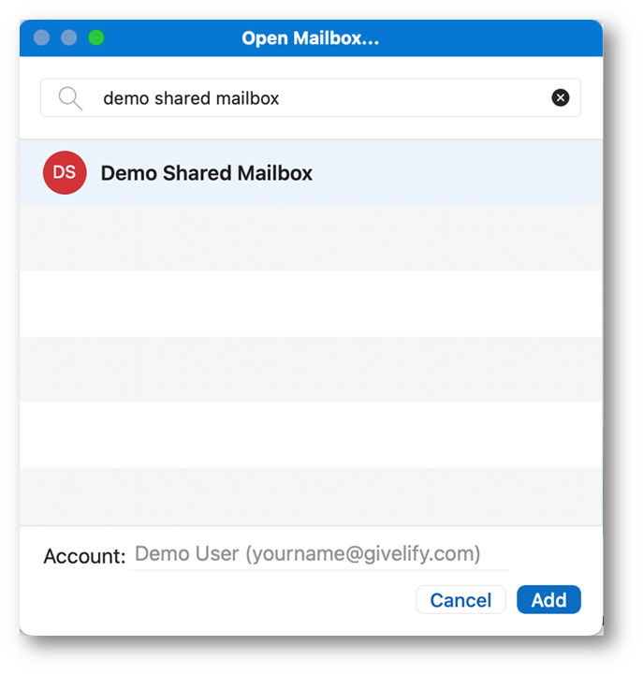The image size is (643, 675).
Task: Cancel the Open Mailbox dialog
Action: click(x=460, y=599)
